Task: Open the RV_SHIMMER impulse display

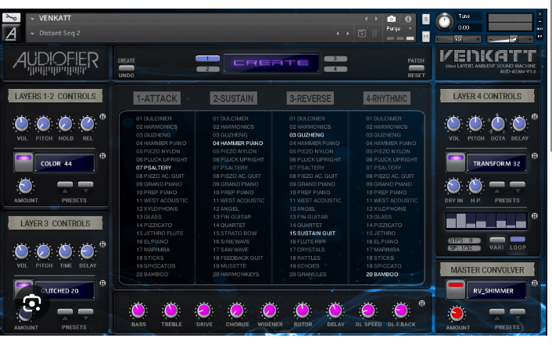Action: click(496, 290)
